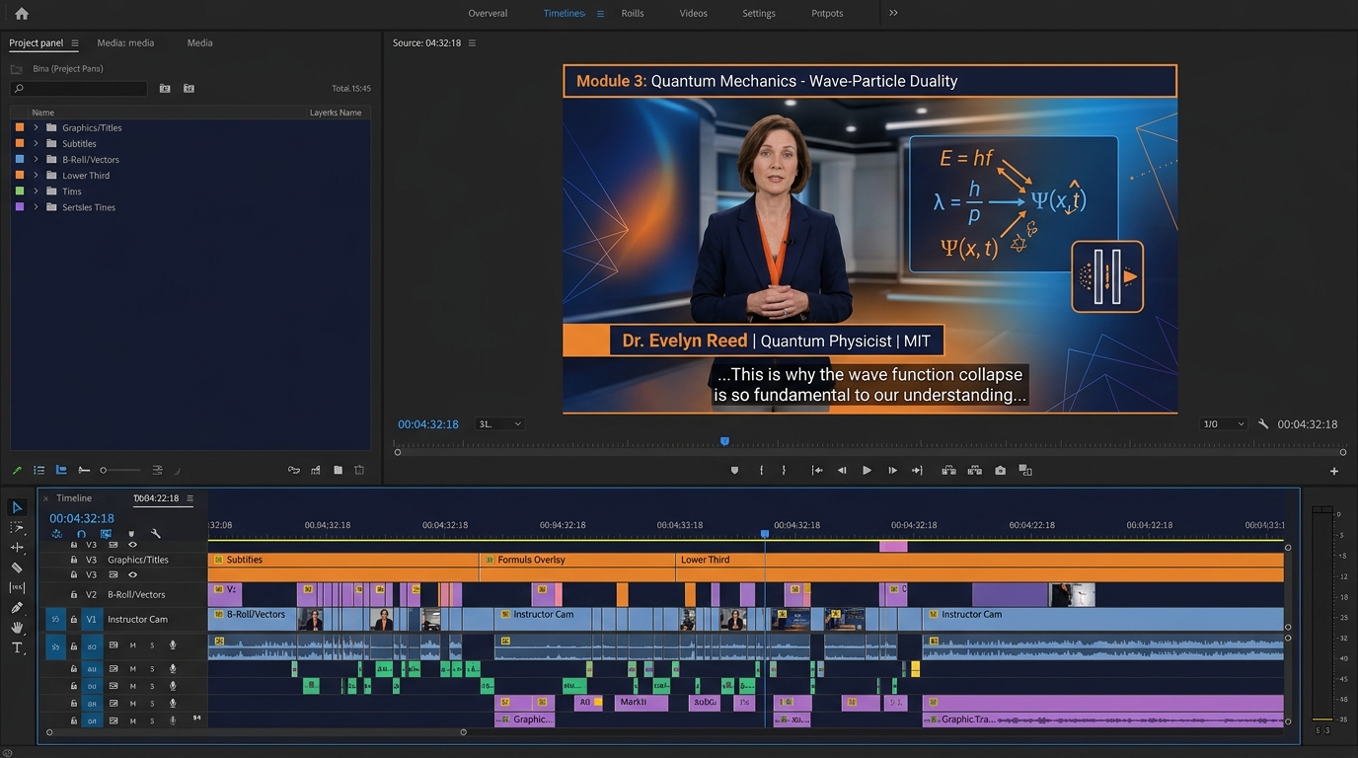Toggle timeline marker shield icon
Screen dimensions: 1358x758
131,534
